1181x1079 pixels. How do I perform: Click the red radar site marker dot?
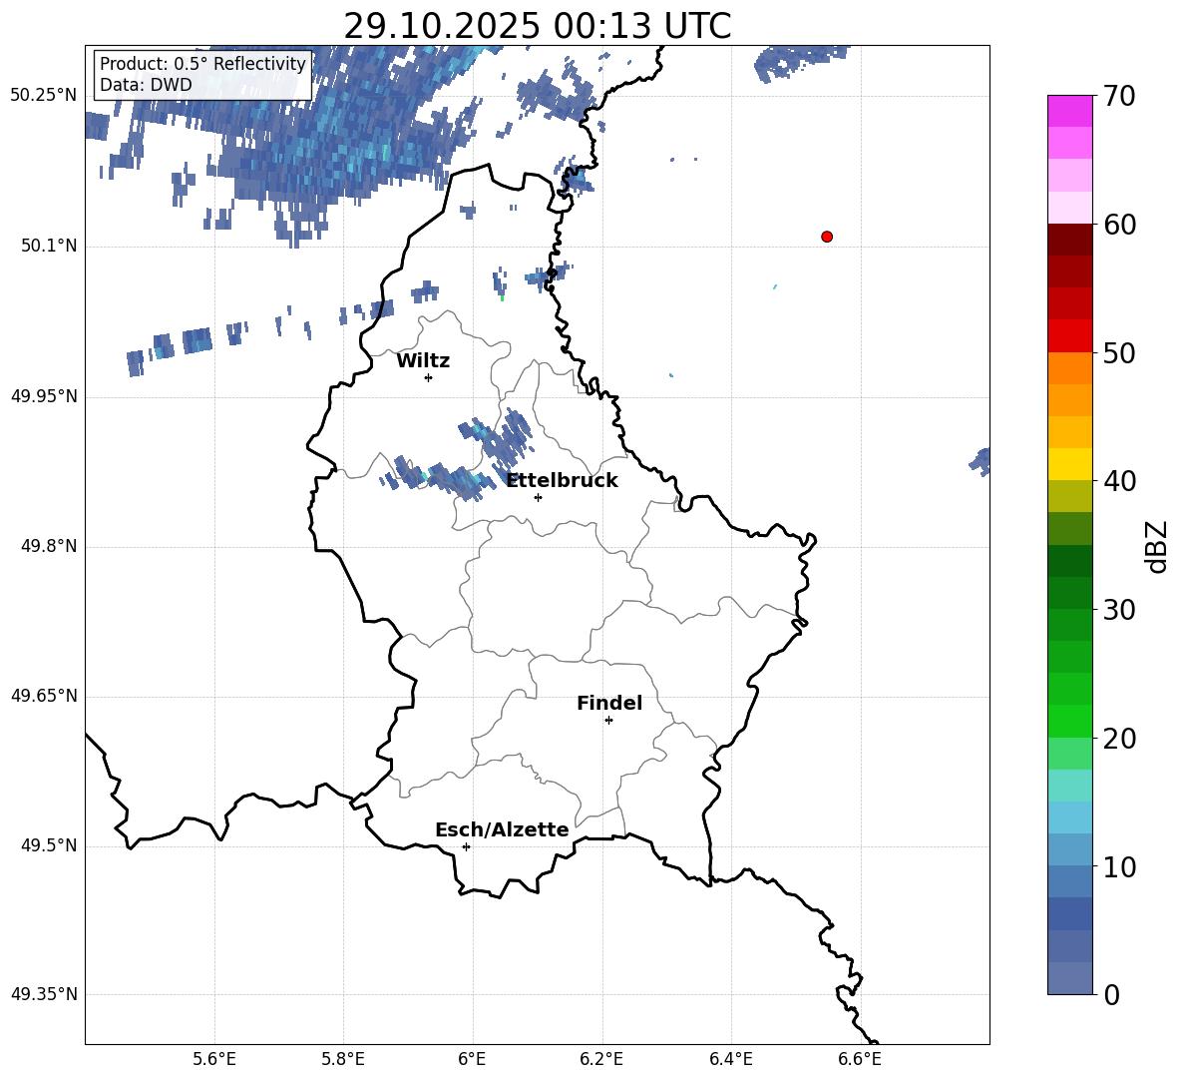826,237
